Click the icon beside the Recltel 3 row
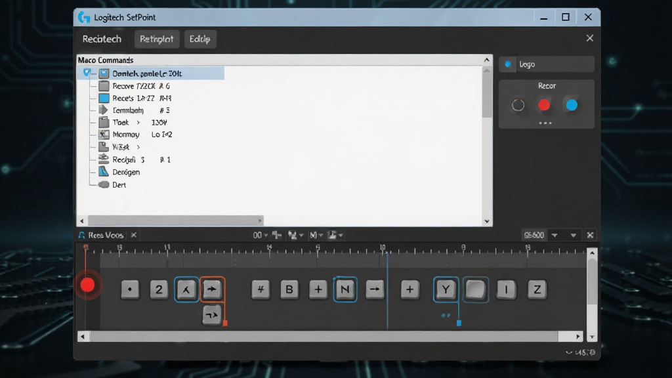The width and height of the screenshot is (672, 378). click(x=104, y=159)
